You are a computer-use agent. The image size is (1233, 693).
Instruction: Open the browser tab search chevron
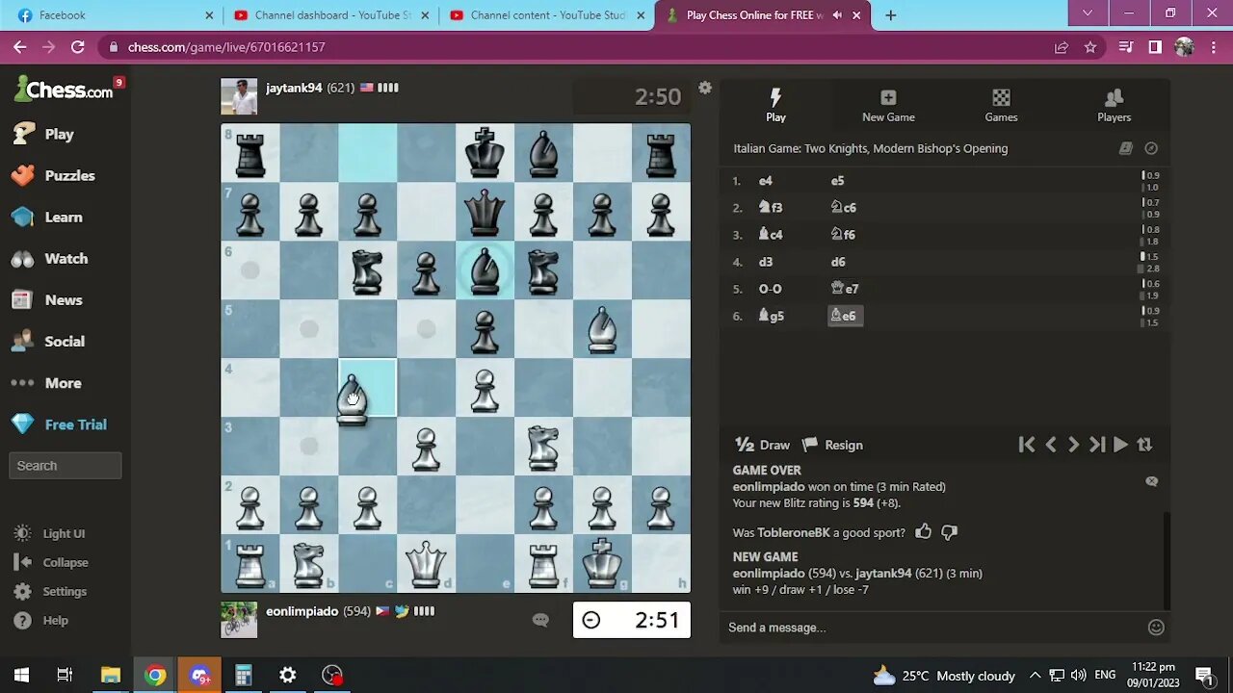[x=1088, y=13]
